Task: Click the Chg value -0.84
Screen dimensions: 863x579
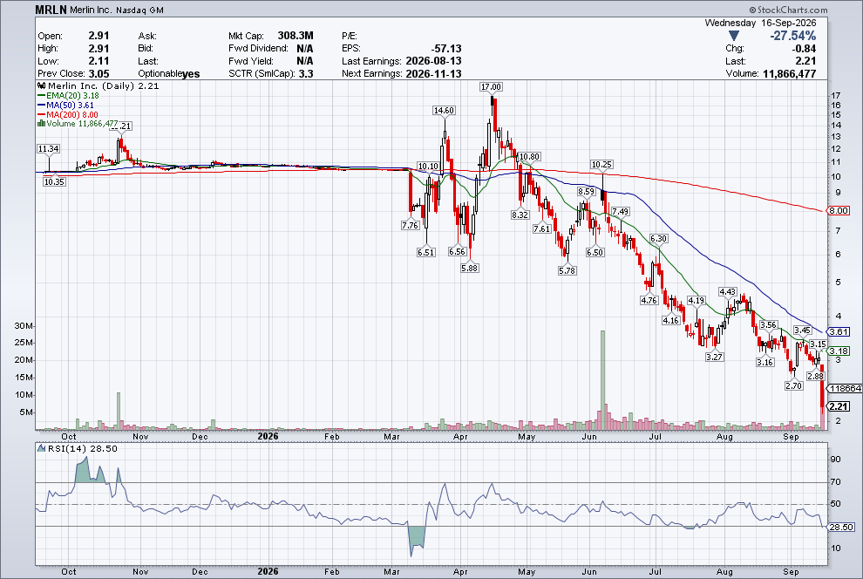Action: pos(804,49)
